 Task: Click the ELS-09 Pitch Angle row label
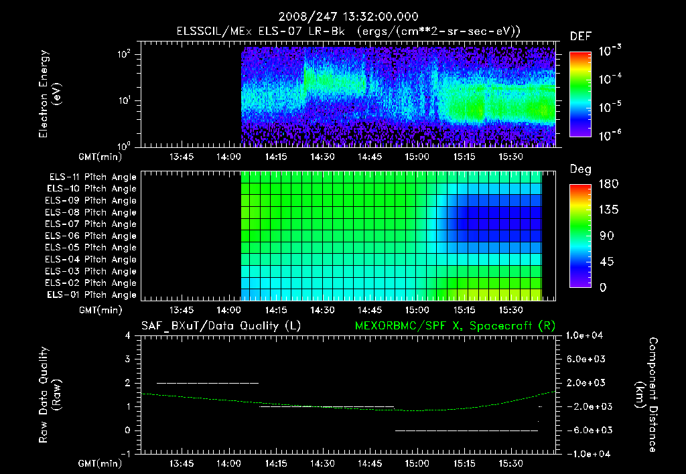[x=90, y=201]
